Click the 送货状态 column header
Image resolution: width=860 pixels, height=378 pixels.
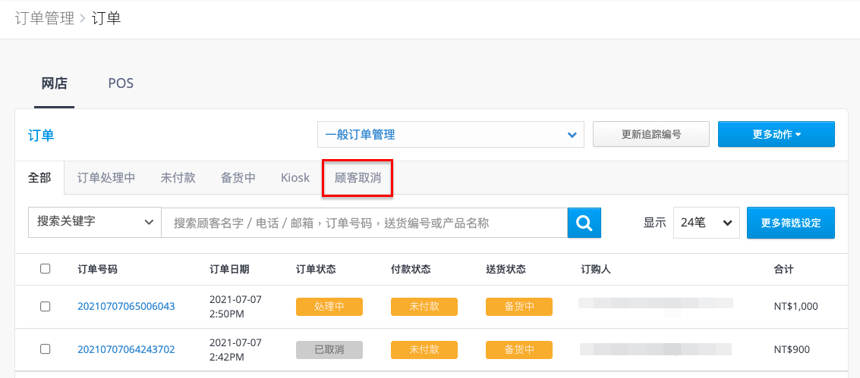click(x=506, y=269)
